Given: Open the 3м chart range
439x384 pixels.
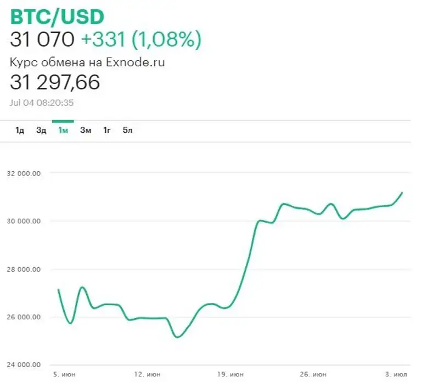Looking at the screenshot, I should click(86, 130).
